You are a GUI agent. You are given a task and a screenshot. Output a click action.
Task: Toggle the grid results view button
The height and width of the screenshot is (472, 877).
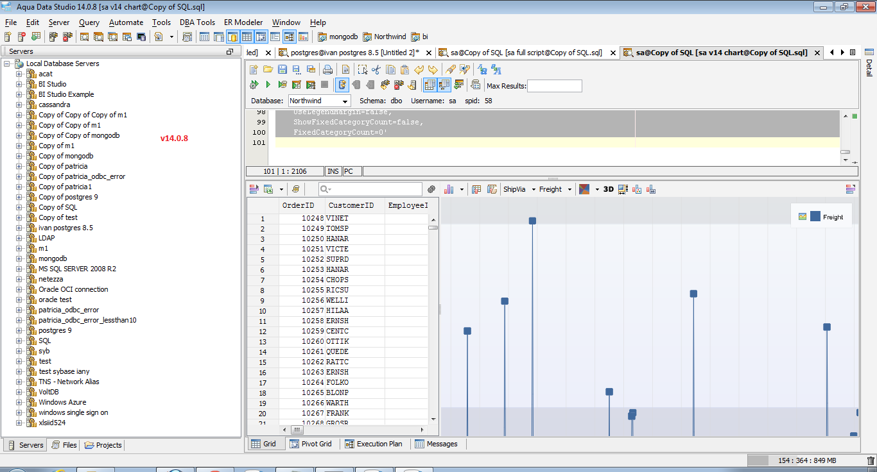coord(430,85)
